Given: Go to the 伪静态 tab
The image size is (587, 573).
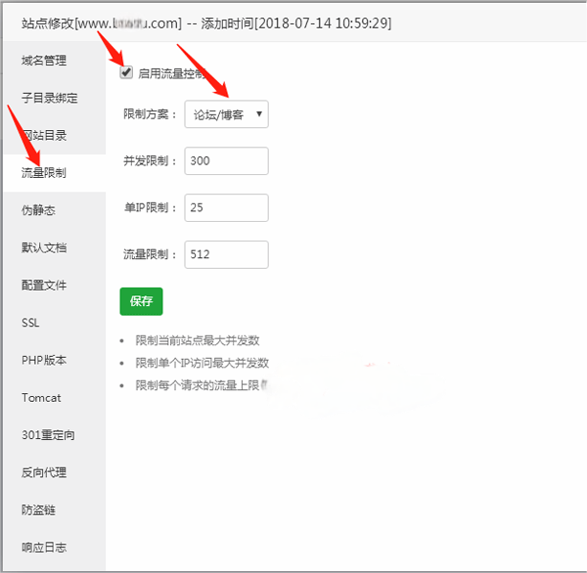Looking at the screenshot, I should click(39, 210).
